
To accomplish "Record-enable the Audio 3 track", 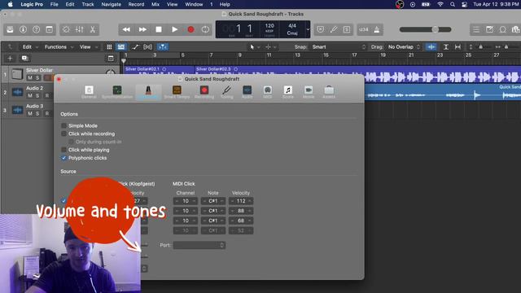I will (47, 113).
